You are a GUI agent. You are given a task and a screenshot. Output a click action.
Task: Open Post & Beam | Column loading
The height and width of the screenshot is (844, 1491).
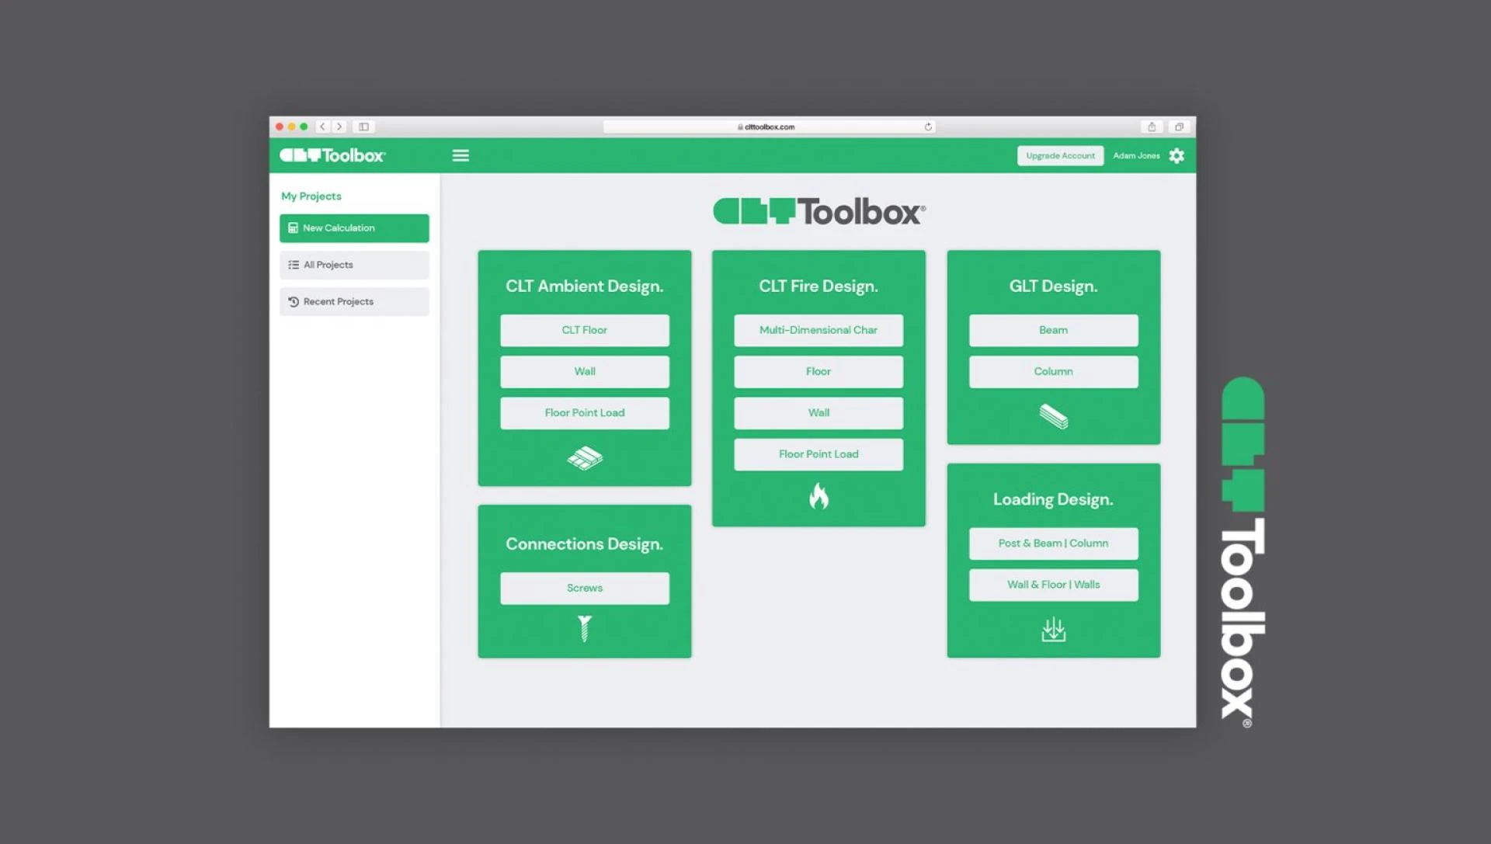pos(1053,544)
